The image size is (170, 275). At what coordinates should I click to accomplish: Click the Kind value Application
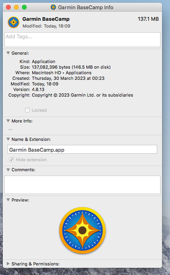coord(43,61)
